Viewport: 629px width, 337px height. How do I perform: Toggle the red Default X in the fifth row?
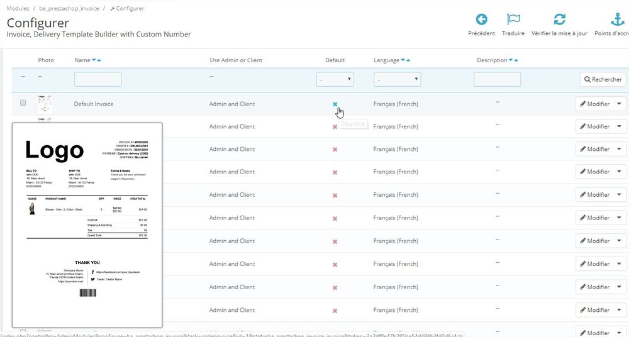[335, 196]
